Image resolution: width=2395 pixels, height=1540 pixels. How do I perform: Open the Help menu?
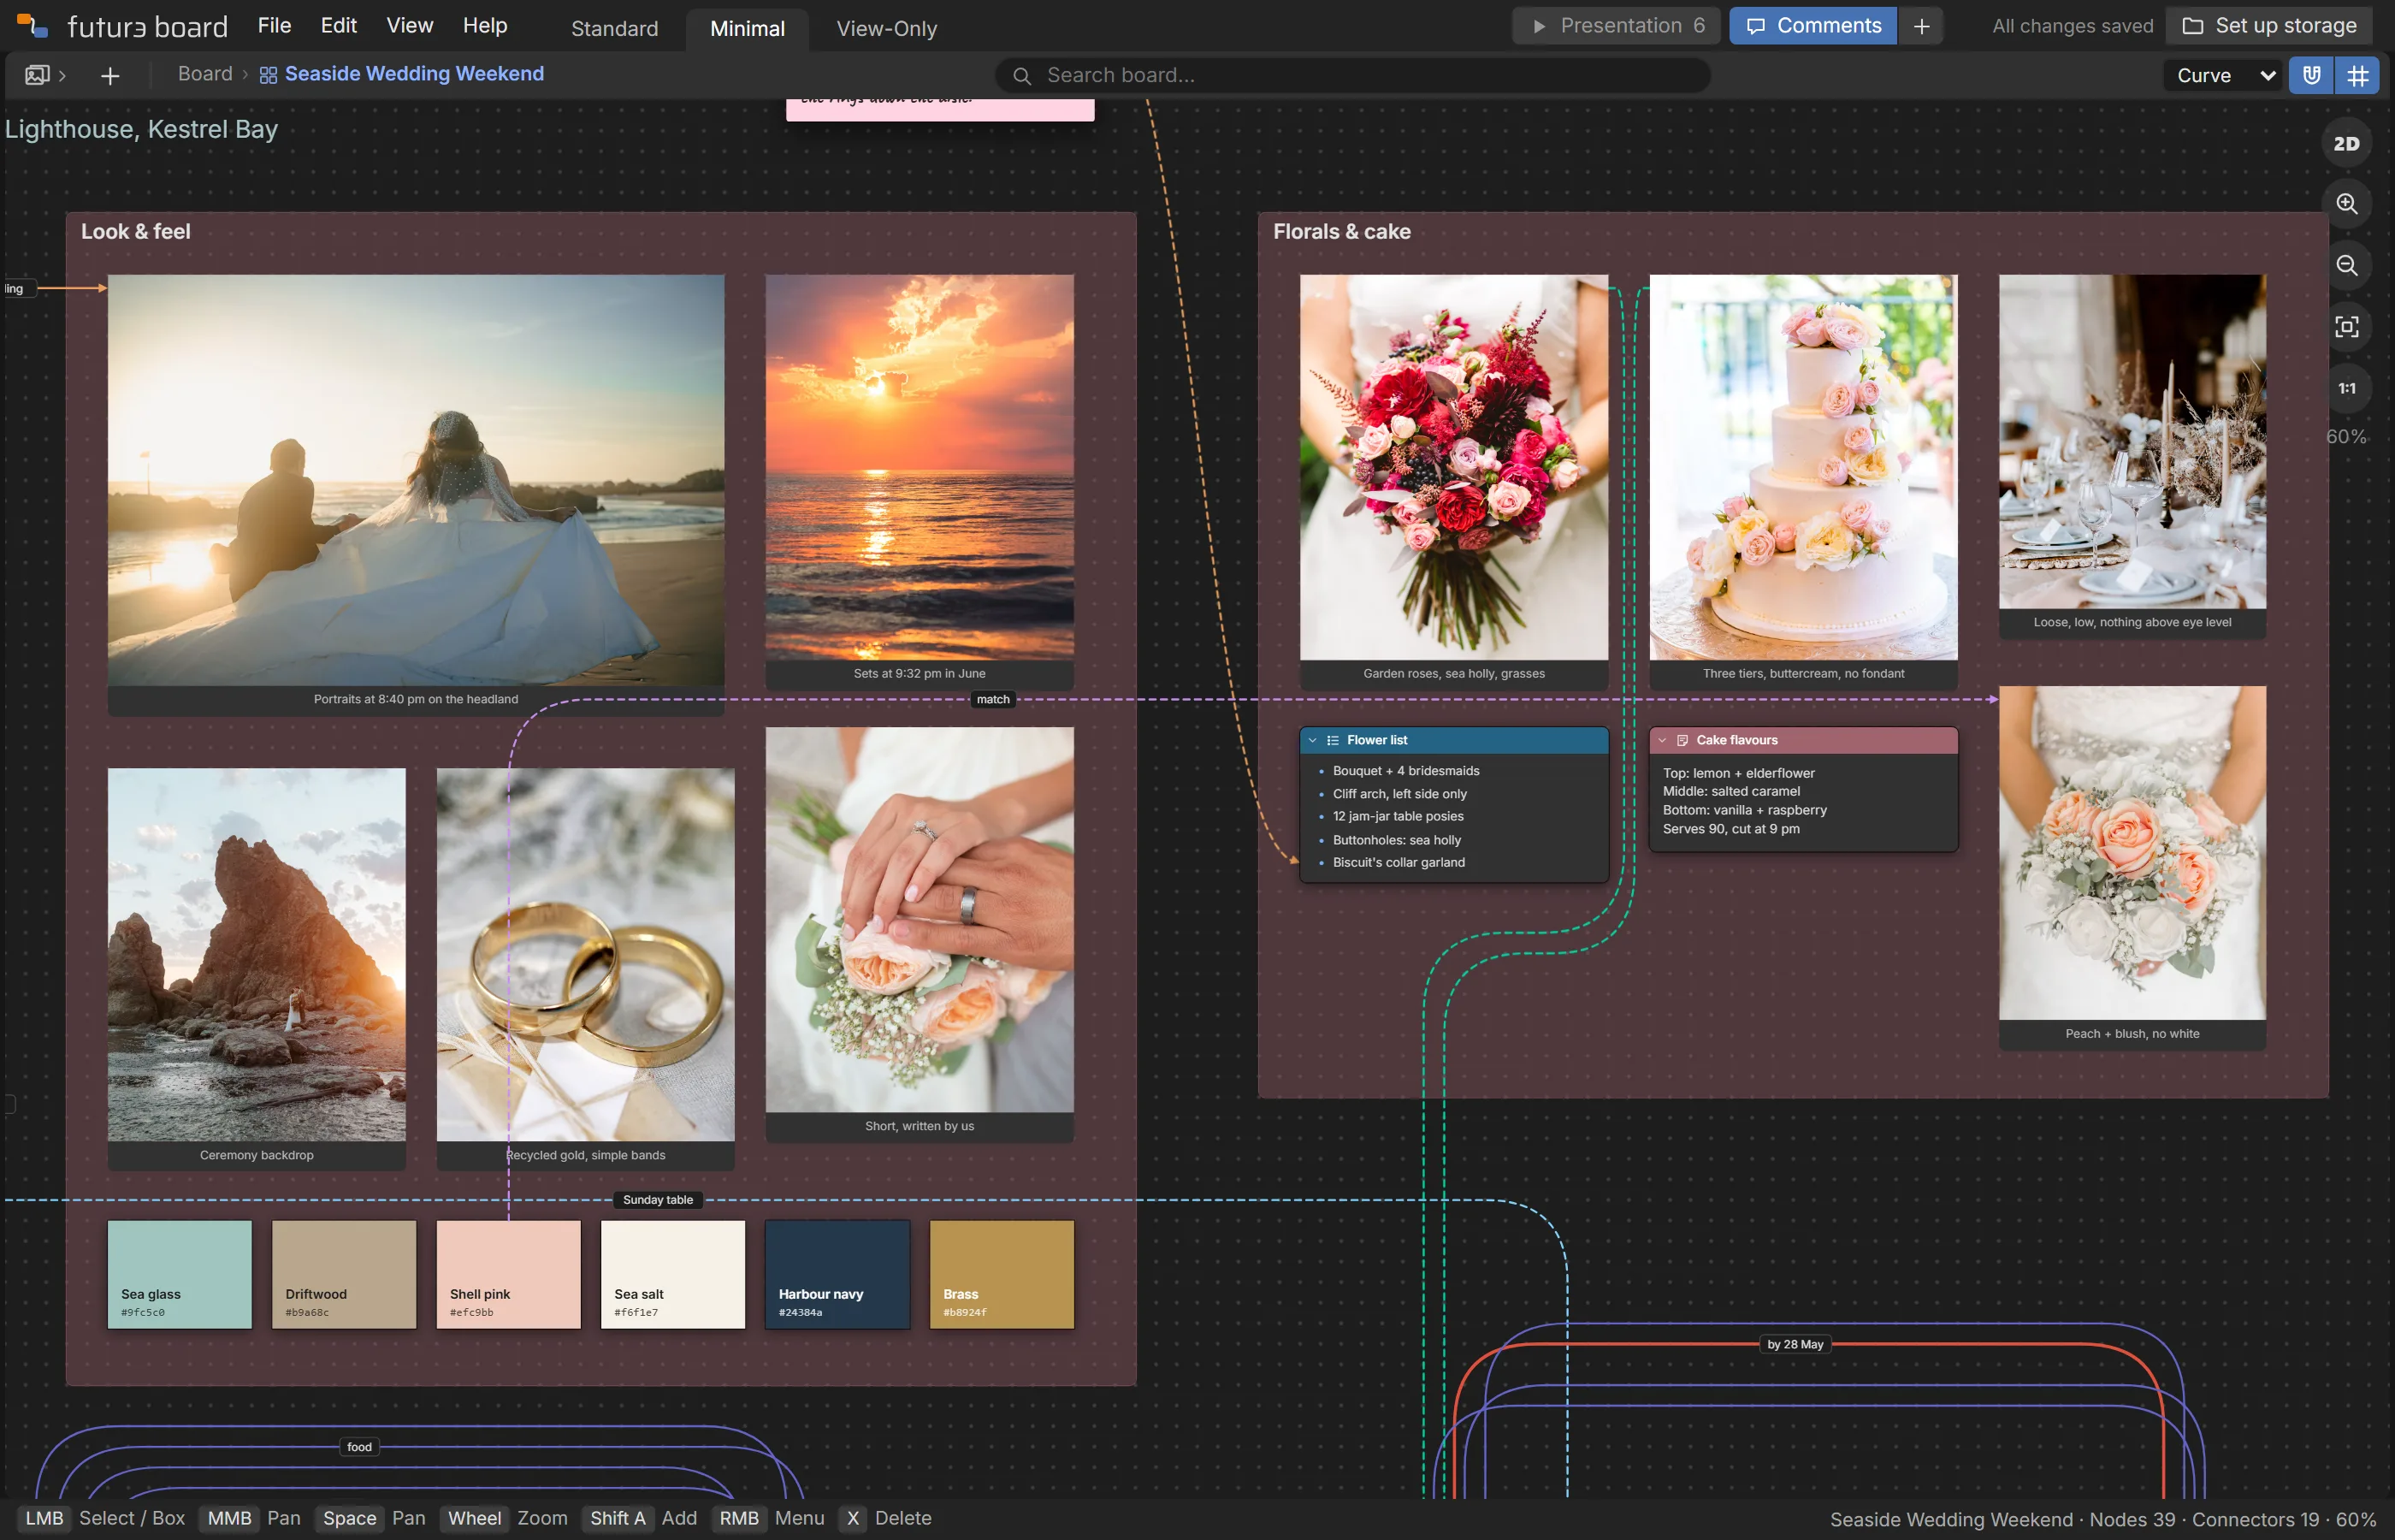click(485, 26)
